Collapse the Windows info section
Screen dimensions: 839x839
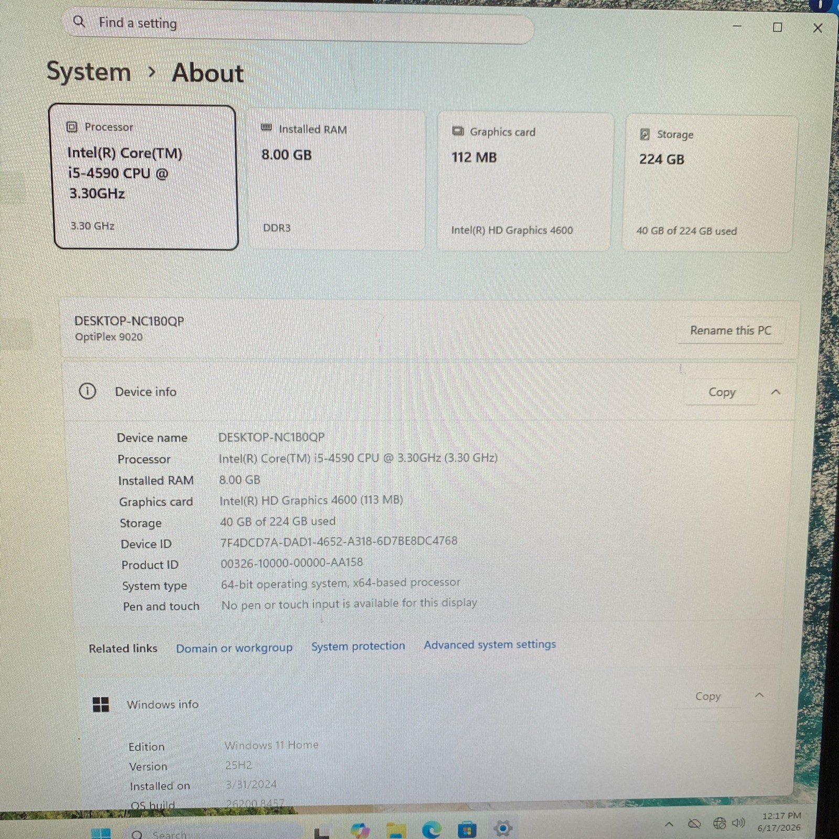click(x=759, y=695)
